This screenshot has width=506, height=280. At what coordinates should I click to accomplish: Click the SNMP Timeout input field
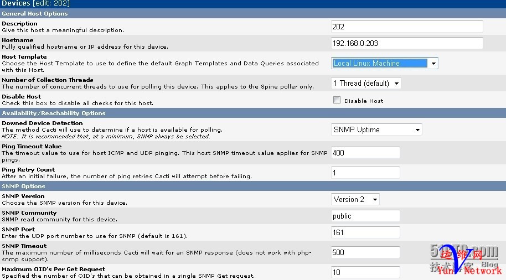click(365, 252)
